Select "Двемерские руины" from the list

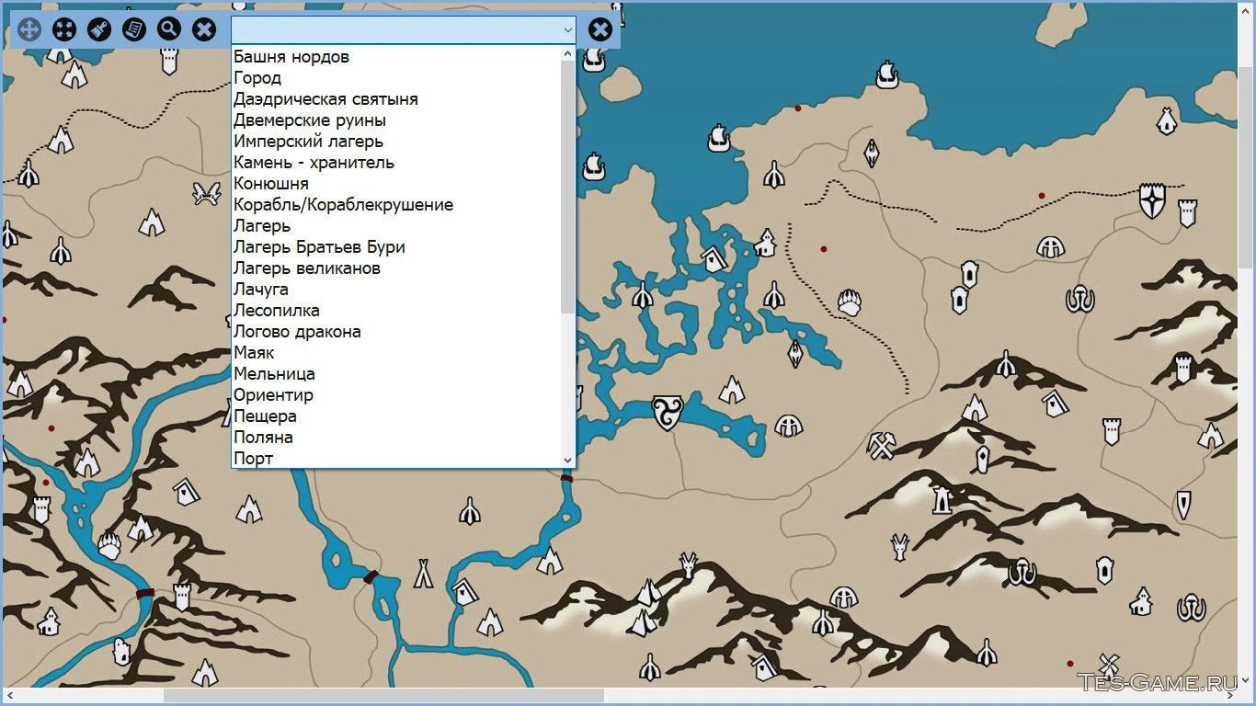tap(310, 120)
